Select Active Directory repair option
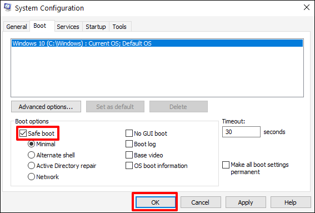This screenshot has height=213, width=315. (31, 166)
